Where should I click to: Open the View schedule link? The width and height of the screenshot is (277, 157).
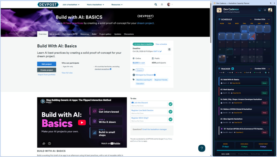click(161, 44)
